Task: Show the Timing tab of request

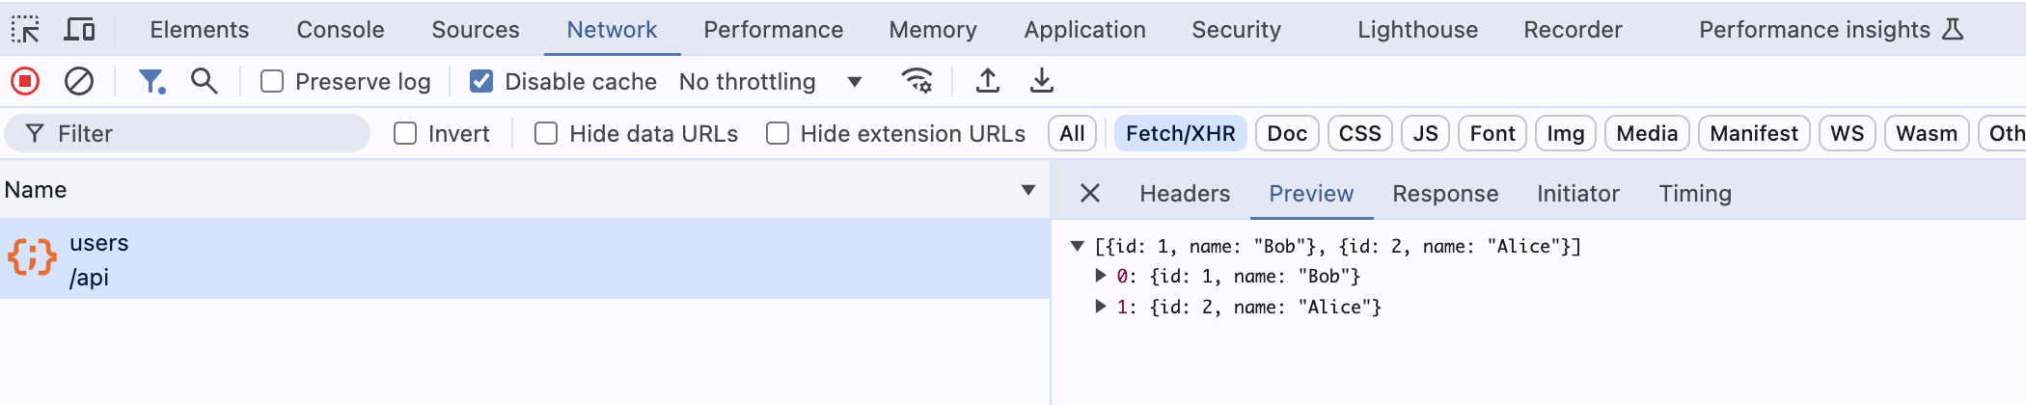Action: coord(1695,194)
